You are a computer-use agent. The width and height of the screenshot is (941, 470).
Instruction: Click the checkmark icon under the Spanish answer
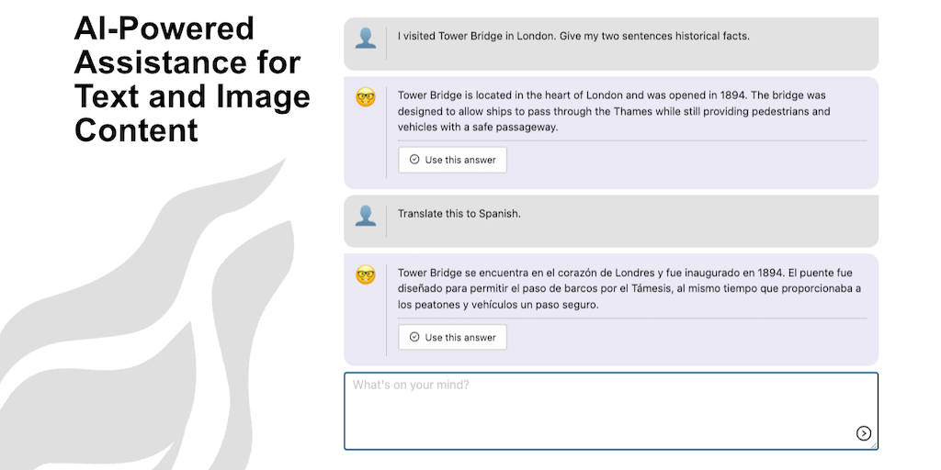pos(414,337)
